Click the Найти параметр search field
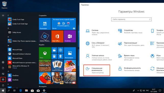The image size is (164, 93). click(131, 19)
